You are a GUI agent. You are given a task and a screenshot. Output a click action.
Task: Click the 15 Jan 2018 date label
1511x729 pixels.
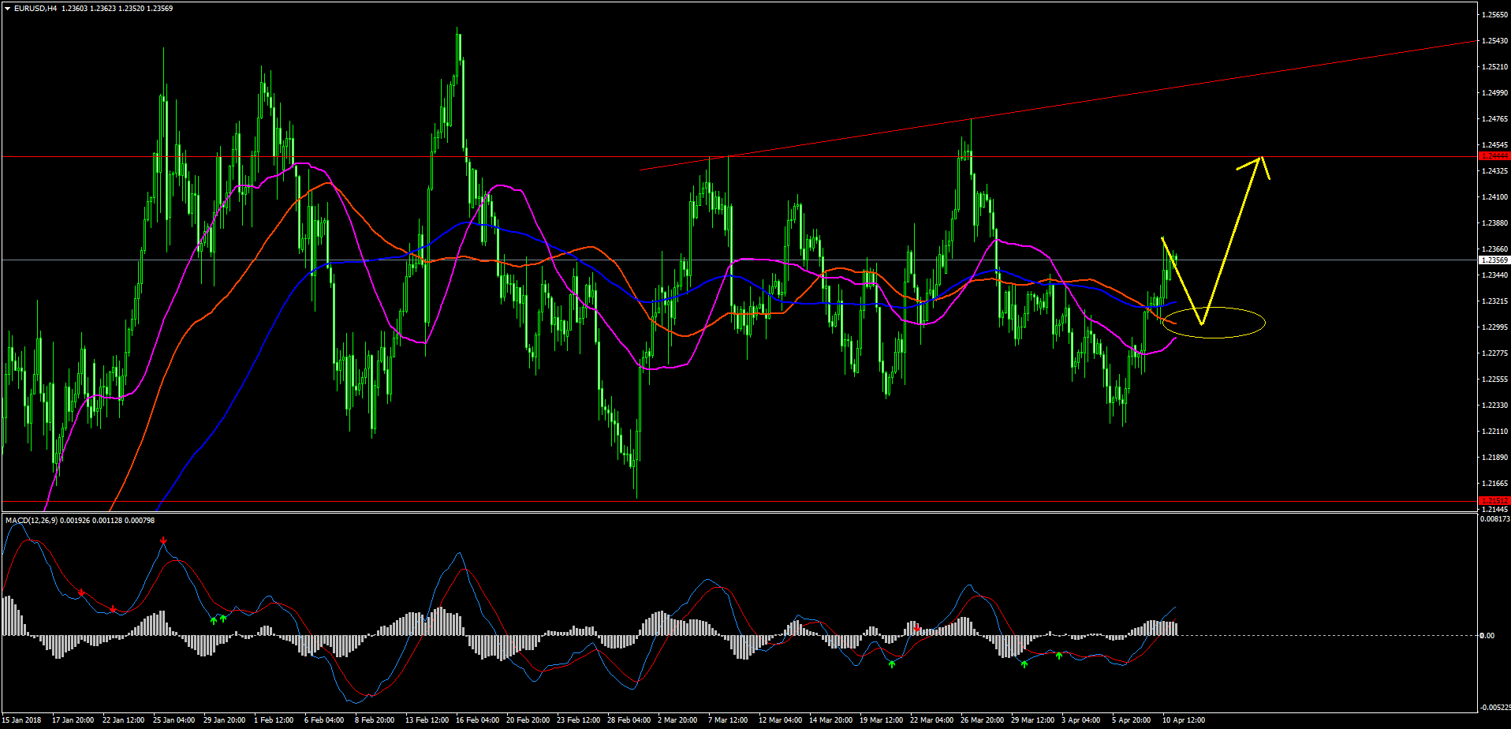21,720
